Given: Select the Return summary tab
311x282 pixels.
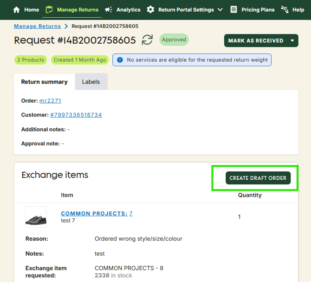Looking at the screenshot, I should pyautogui.click(x=45, y=82).
